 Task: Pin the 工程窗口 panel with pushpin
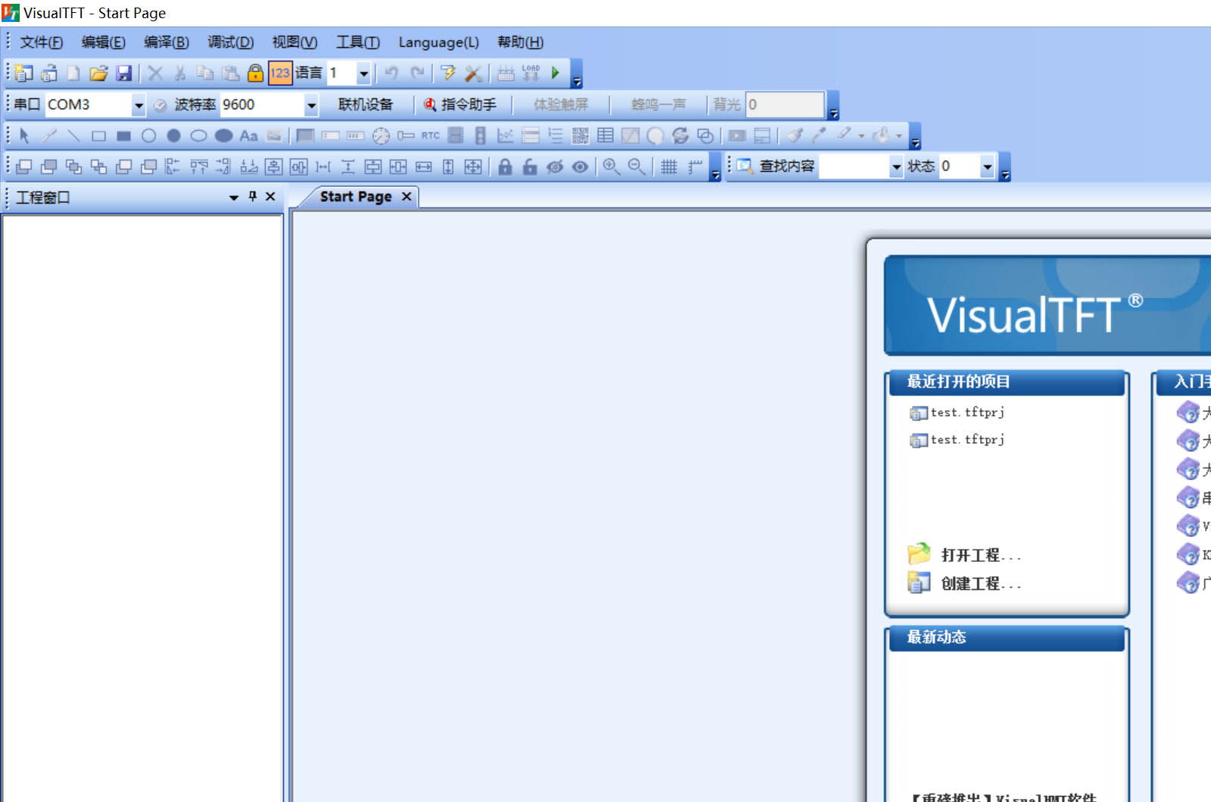click(253, 196)
